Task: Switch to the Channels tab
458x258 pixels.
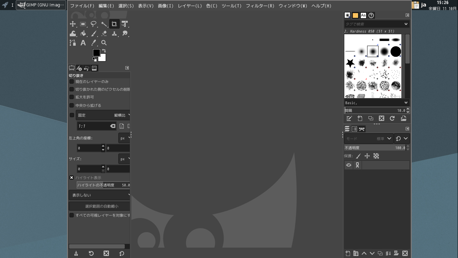Action: coord(354,129)
